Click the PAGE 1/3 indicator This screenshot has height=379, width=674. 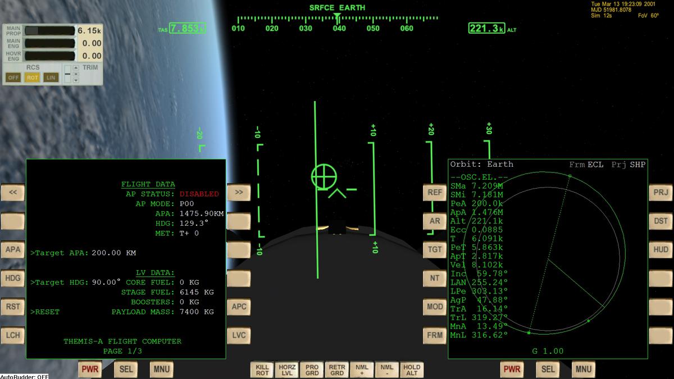[x=122, y=351]
